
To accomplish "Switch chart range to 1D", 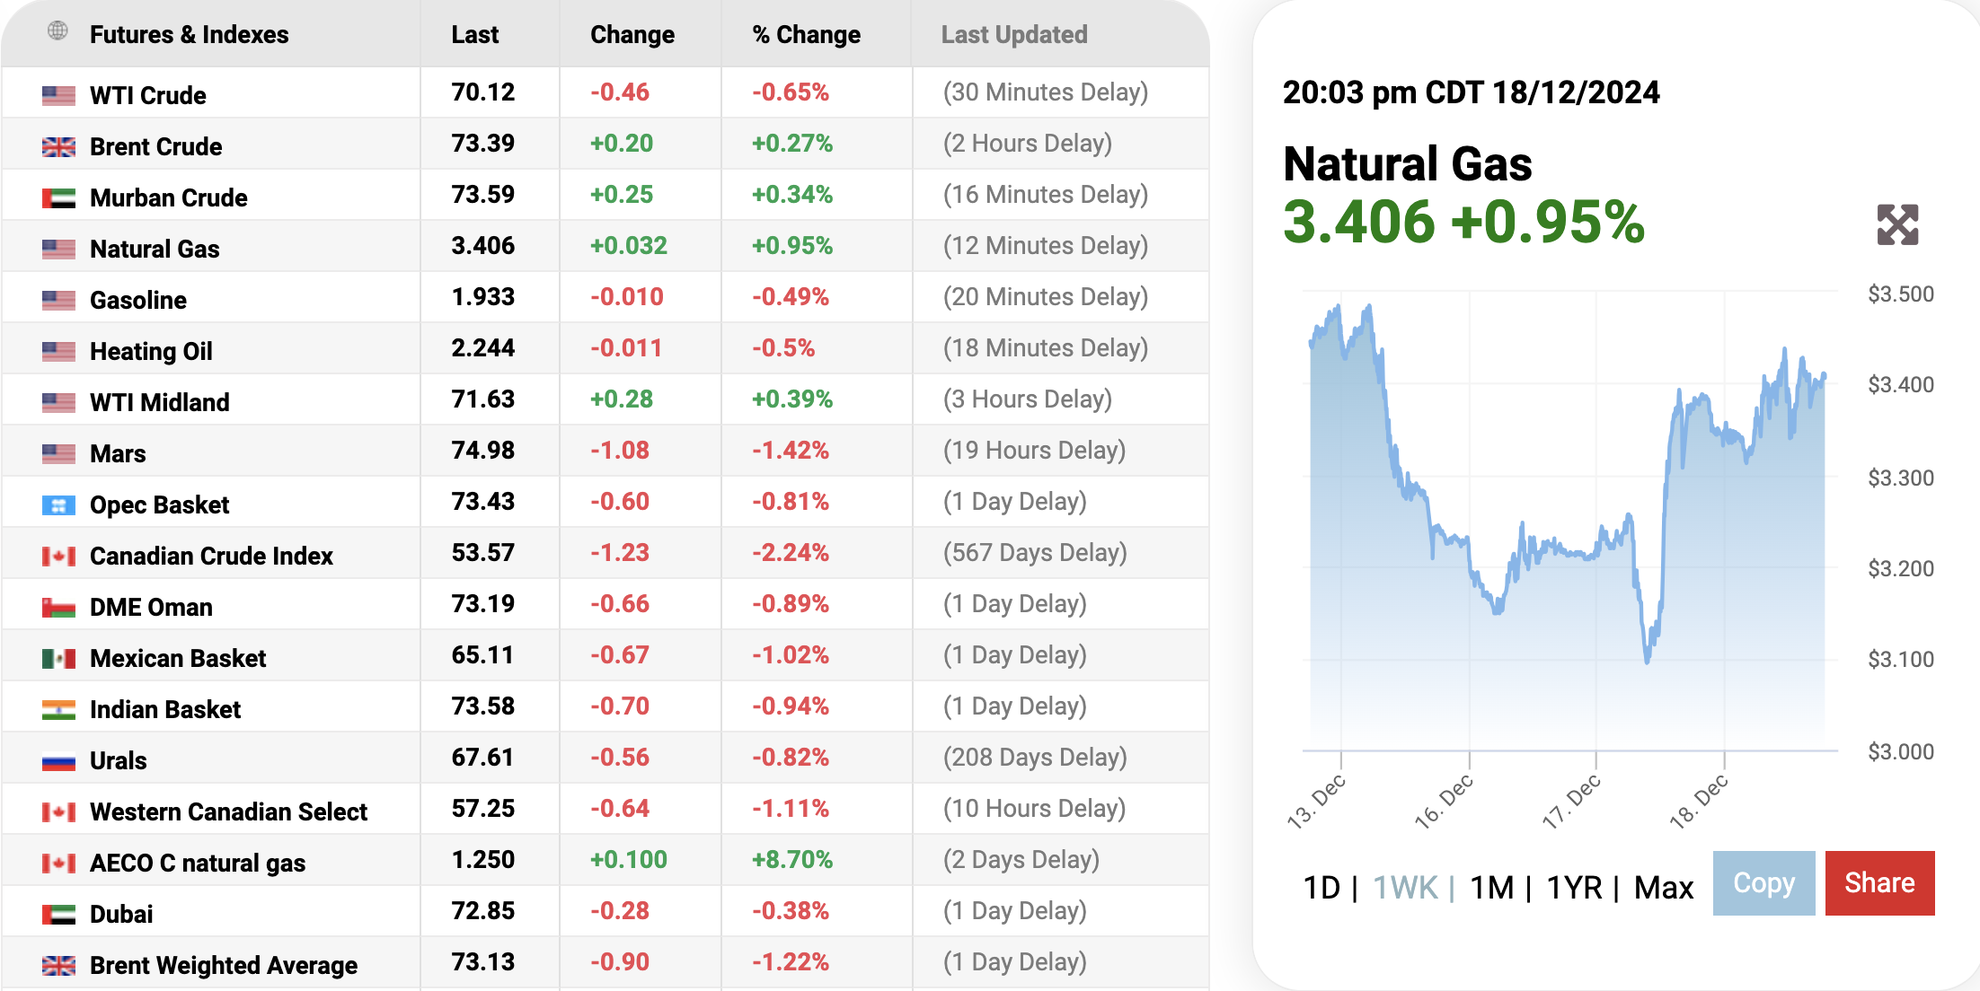I will coord(1321,888).
